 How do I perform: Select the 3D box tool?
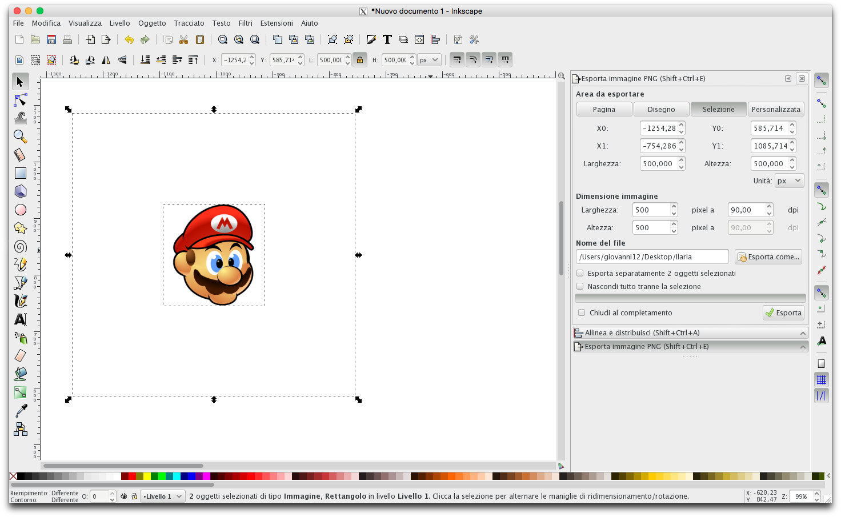coord(21,191)
